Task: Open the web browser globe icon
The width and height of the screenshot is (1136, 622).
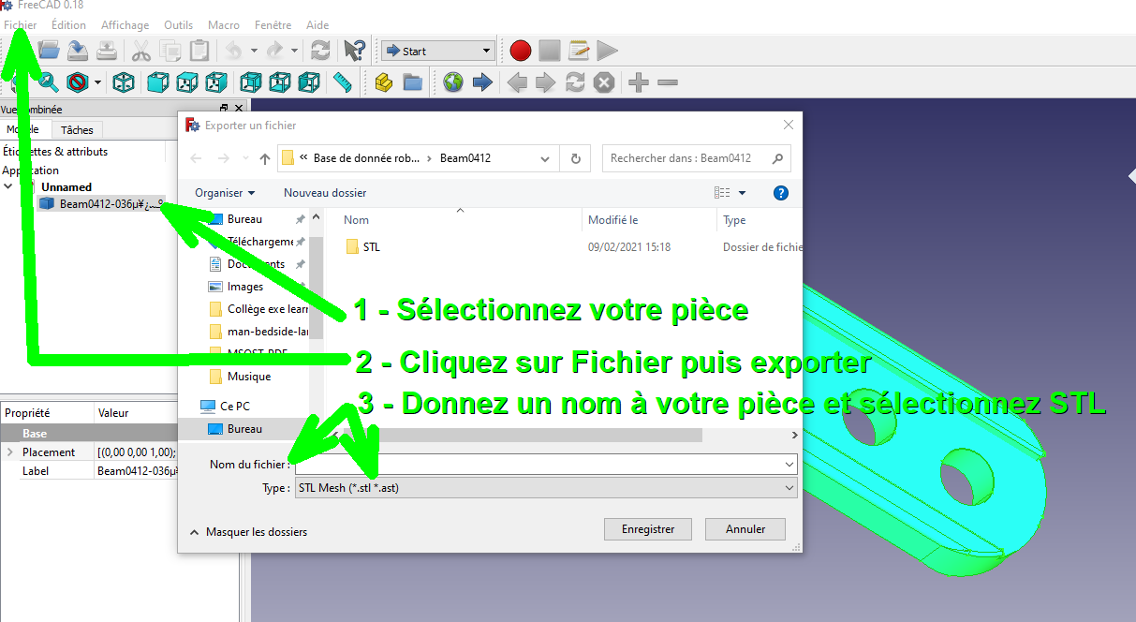Action: coord(453,82)
